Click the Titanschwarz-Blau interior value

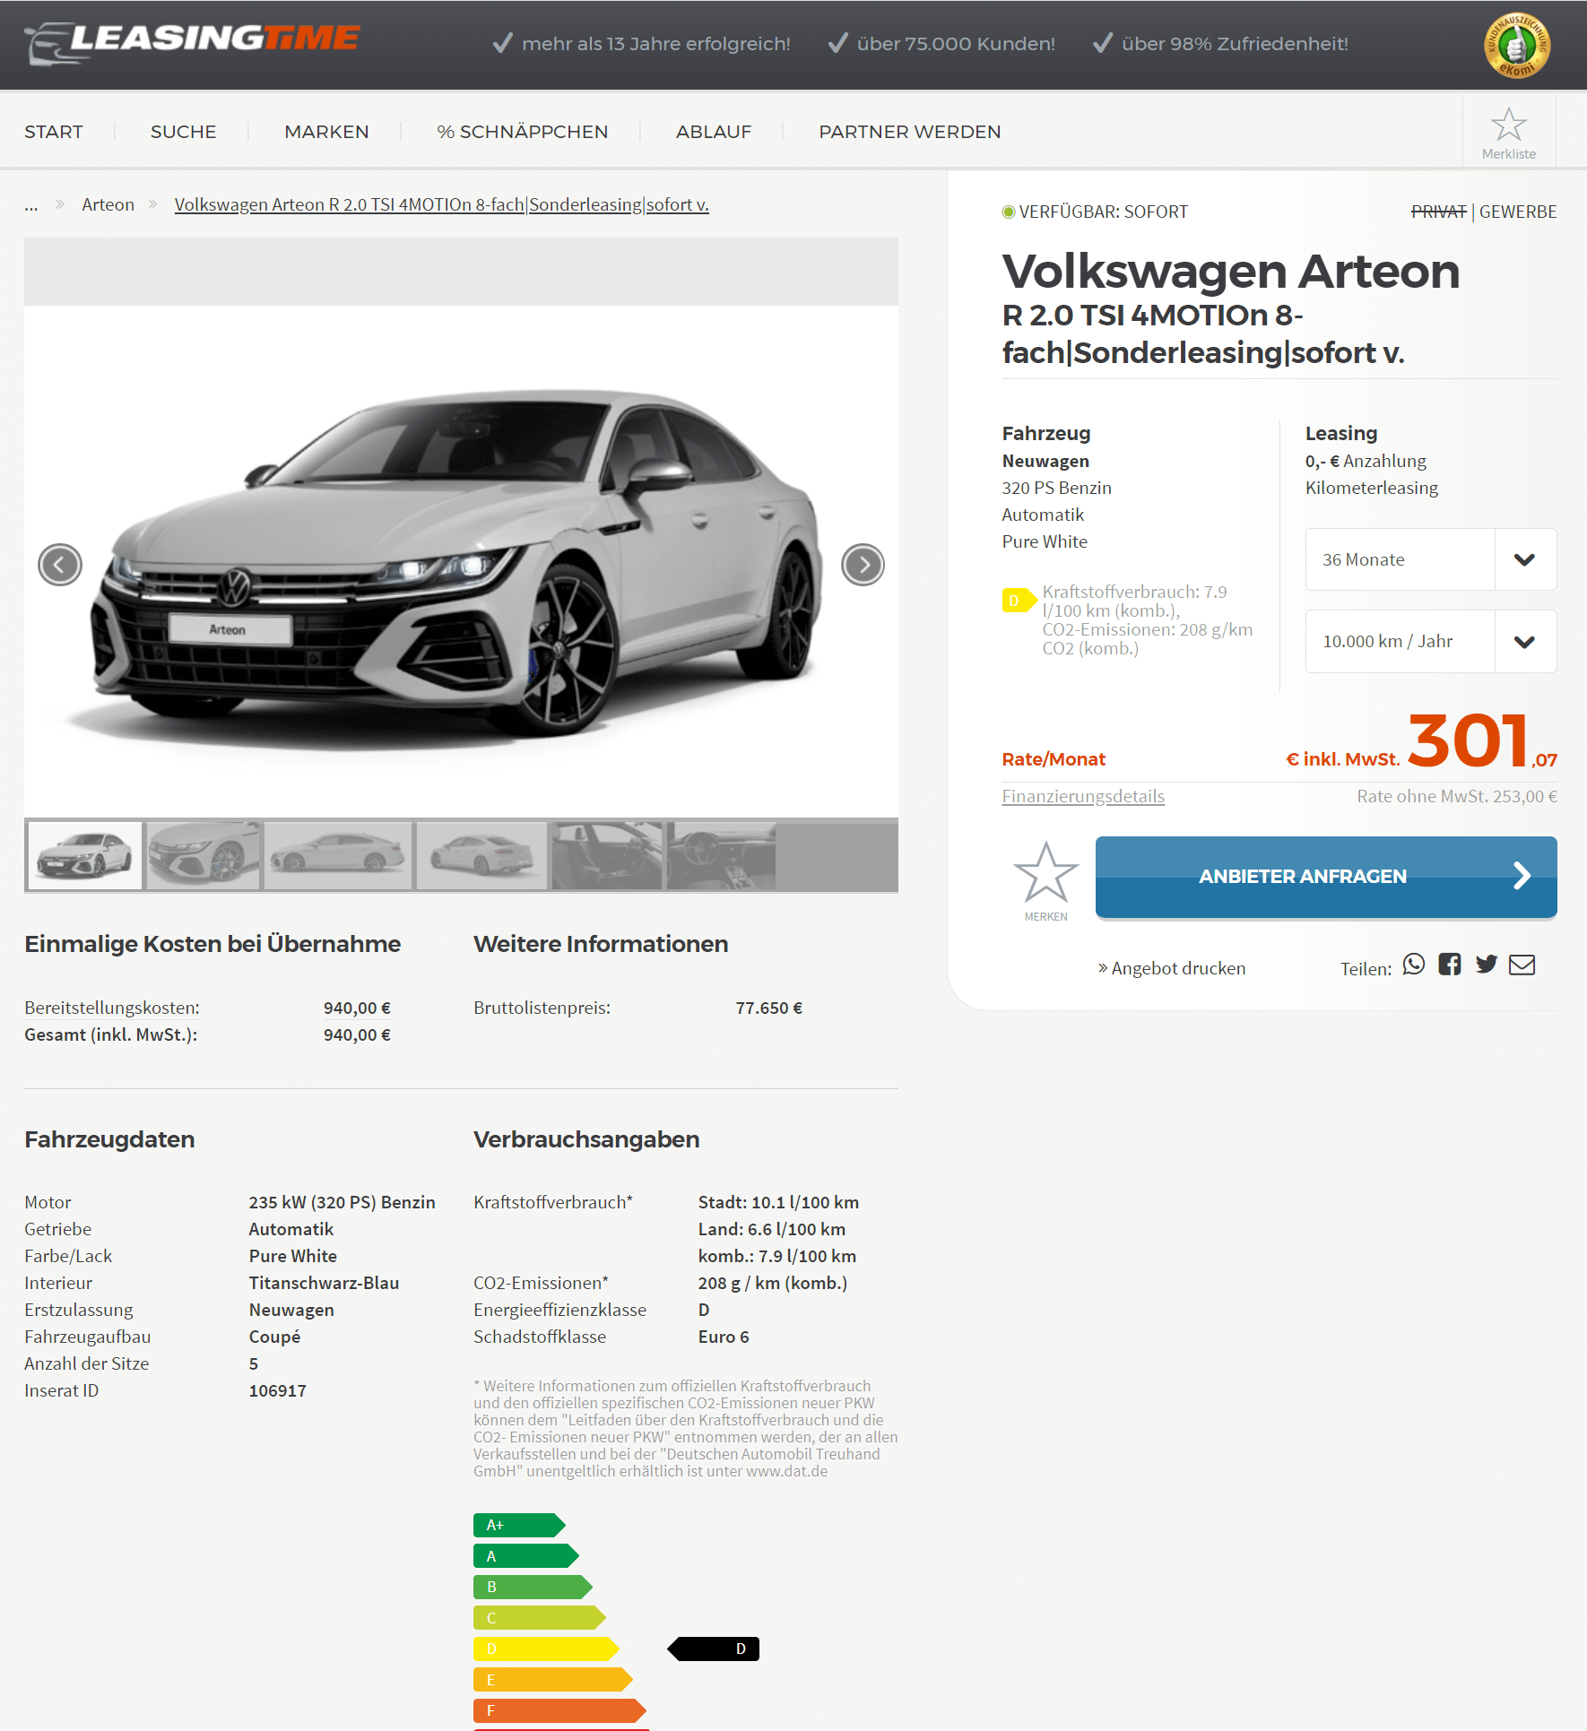(325, 1283)
